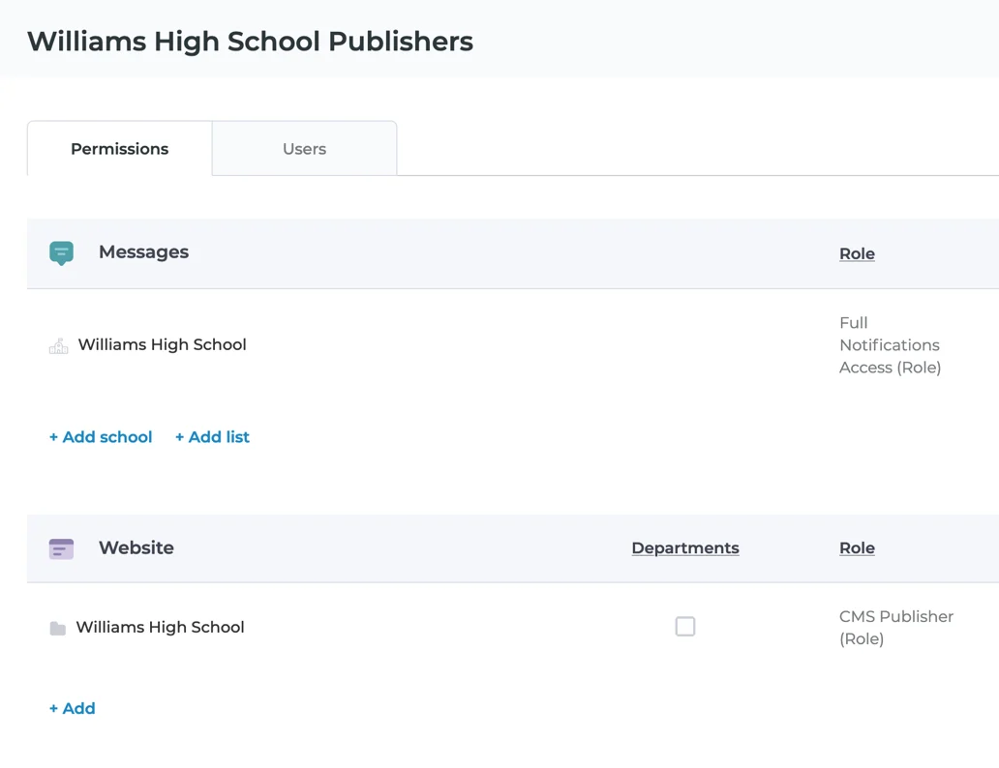This screenshot has height=768, width=999.
Task: Open the CMS Publisher role setting
Action: point(895,628)
